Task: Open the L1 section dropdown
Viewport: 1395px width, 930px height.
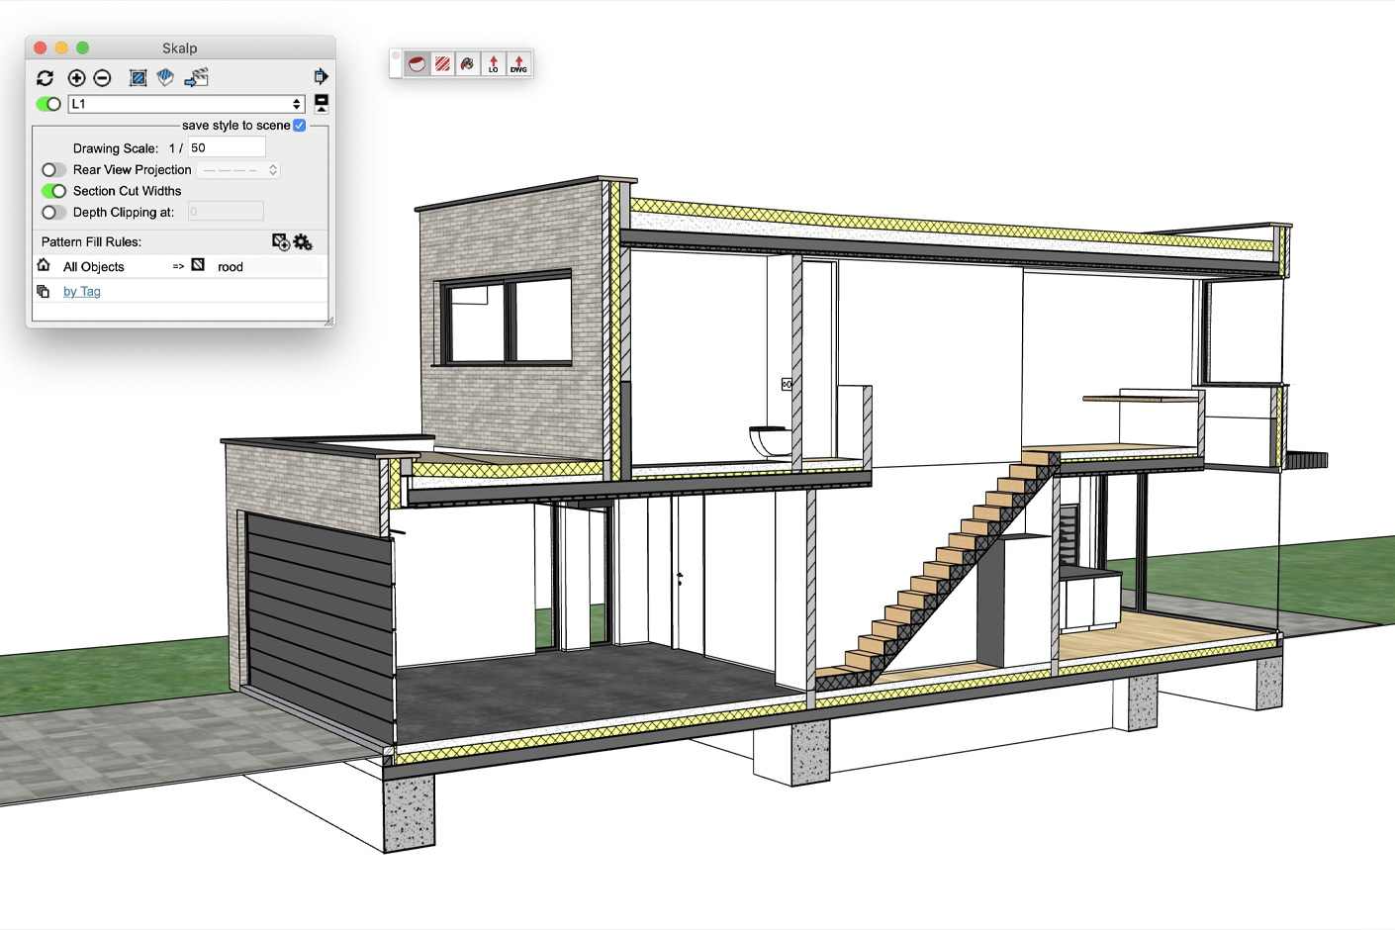Action: pos(296,103)
